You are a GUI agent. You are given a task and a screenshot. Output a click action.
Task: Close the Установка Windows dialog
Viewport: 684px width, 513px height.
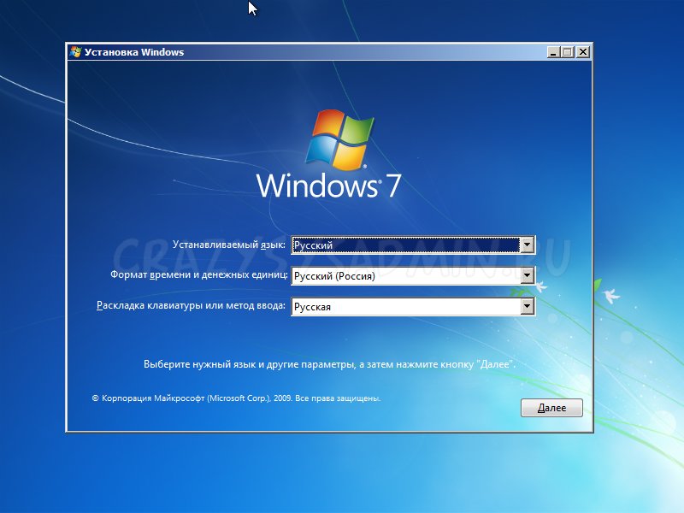pyautogui.click(x=583, y=52)
